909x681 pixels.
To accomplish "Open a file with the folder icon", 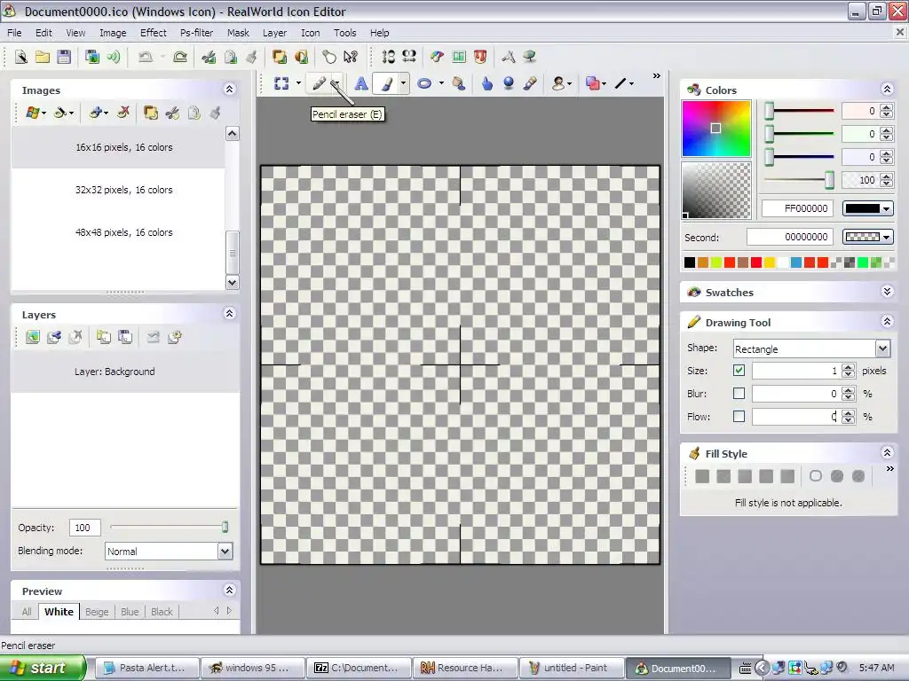I will point(43,57).
